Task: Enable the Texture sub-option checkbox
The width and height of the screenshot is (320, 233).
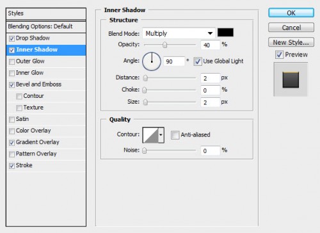Action: [x=19, y=108]
